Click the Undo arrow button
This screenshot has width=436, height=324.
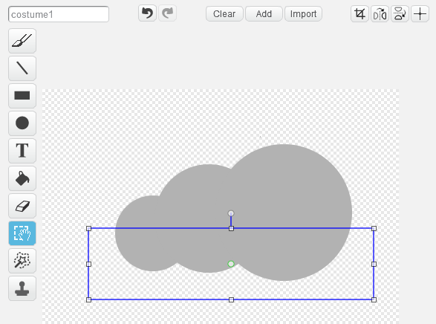(x=147, y=13)
